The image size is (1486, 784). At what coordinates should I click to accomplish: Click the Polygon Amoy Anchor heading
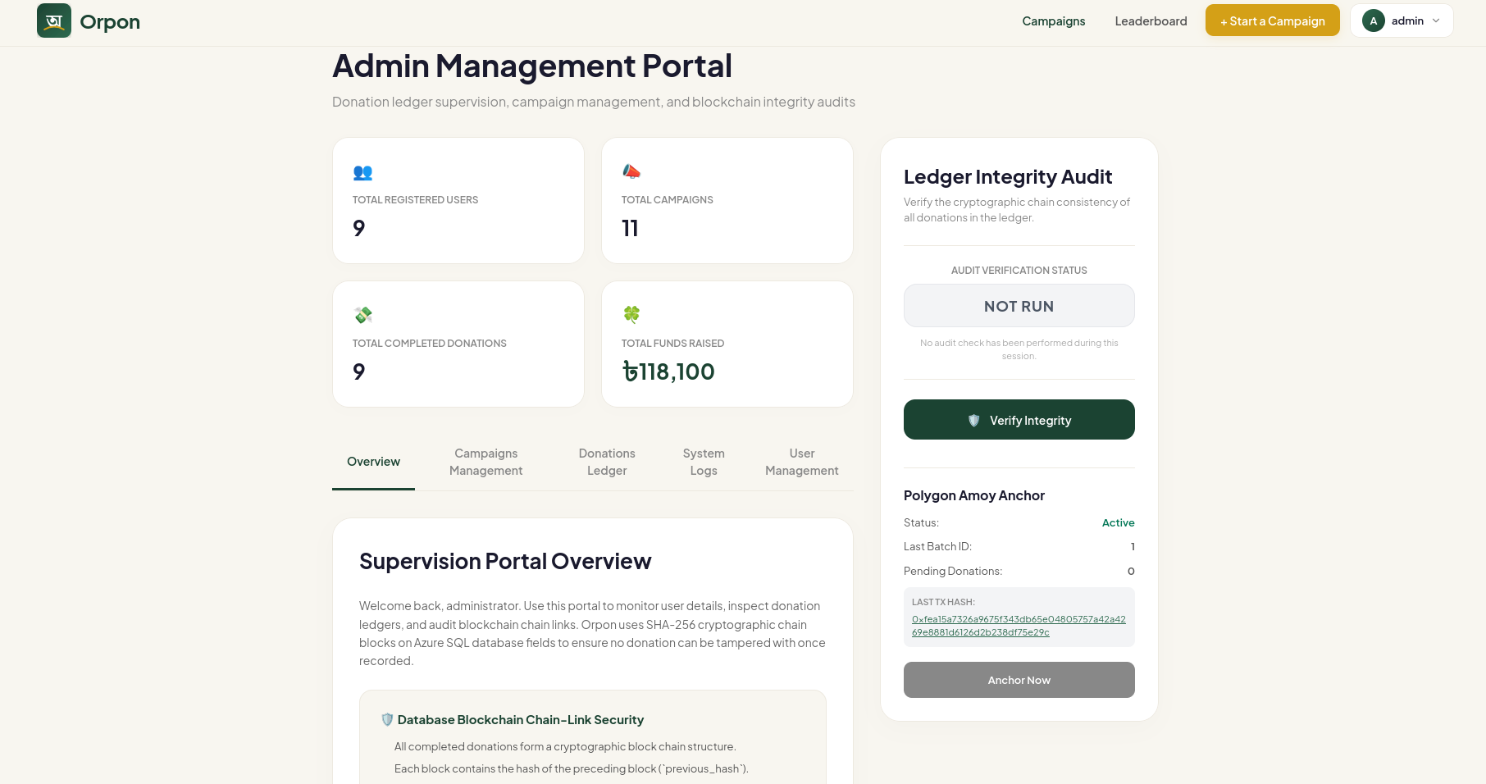974,495
